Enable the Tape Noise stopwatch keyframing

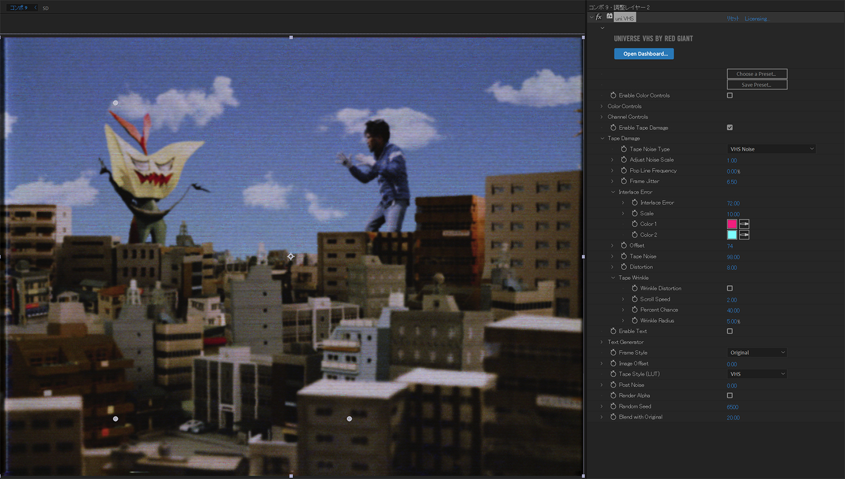[x=624, y=256]
